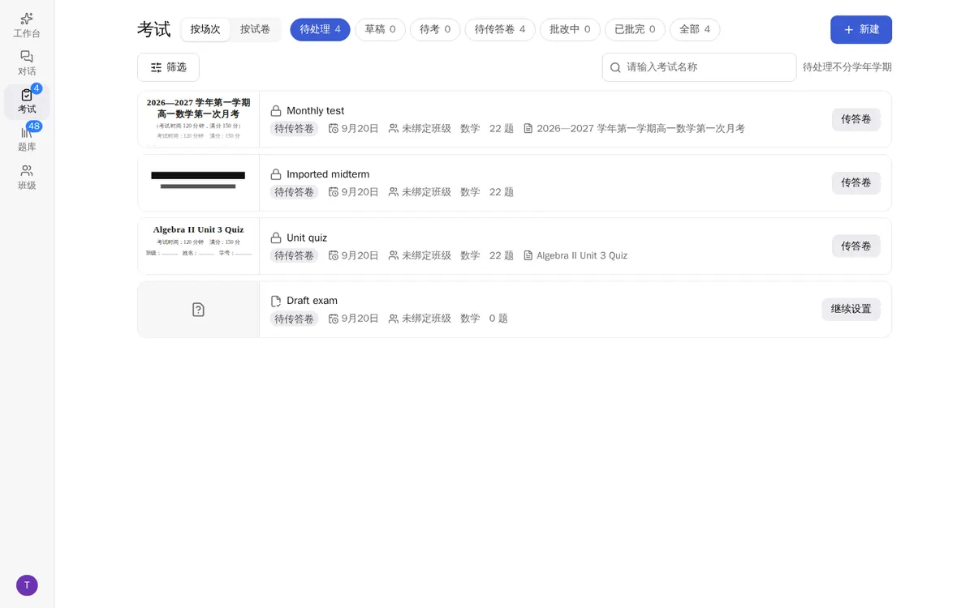The width and height of the screenshot is (974, 608).
Task: Click the calendar icon in Draft exam row
Action: (334, 319)
